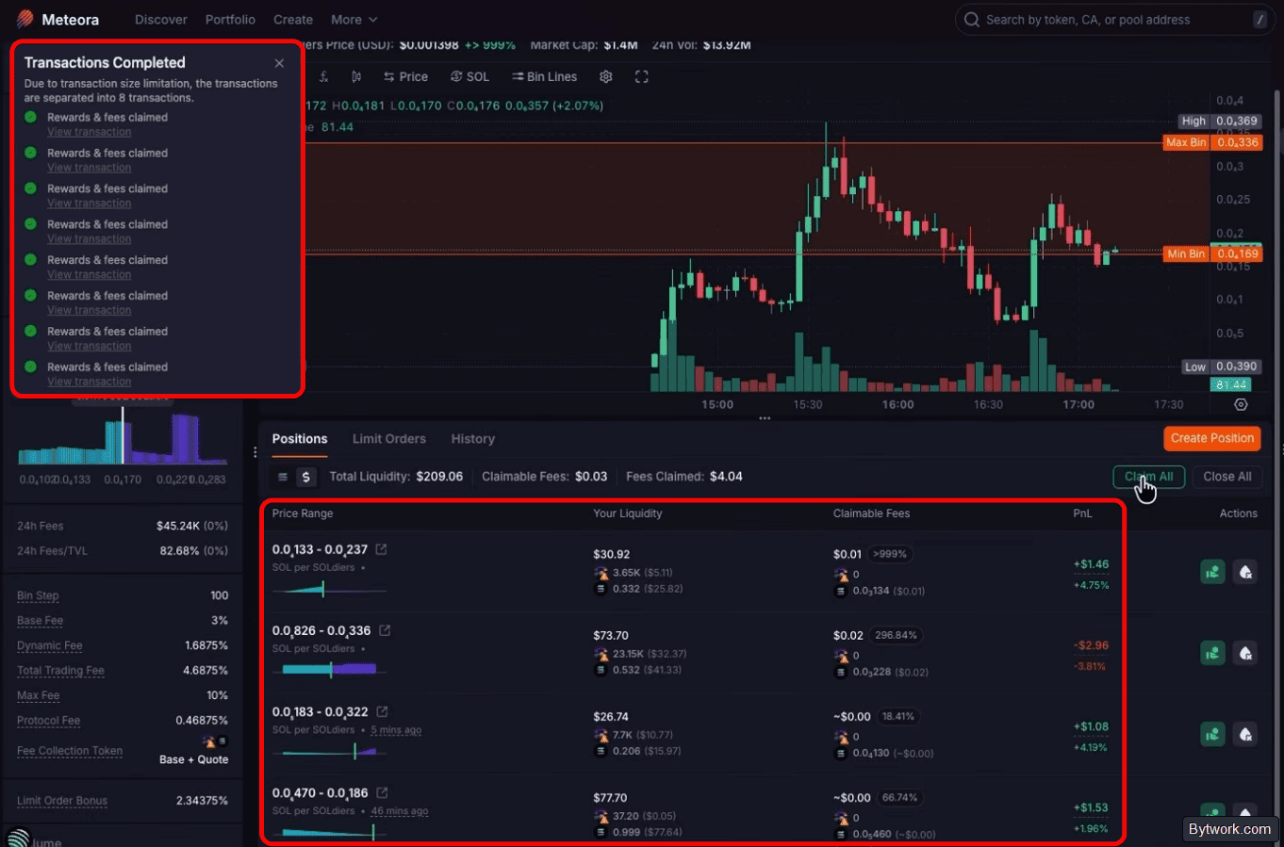Open the indicators fx icon
This screenshot has width=1284, height=847.
point(323,76)
